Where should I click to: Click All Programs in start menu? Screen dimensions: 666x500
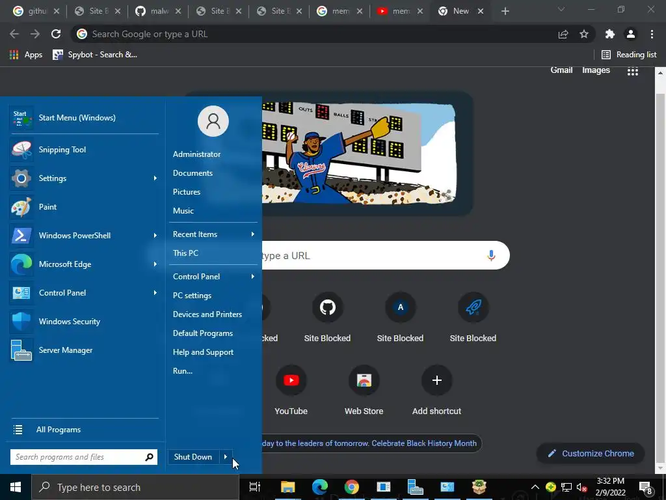59,430
